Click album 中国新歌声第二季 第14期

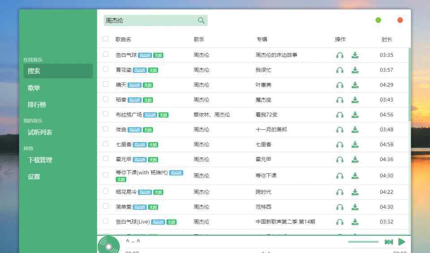(285, 222)
